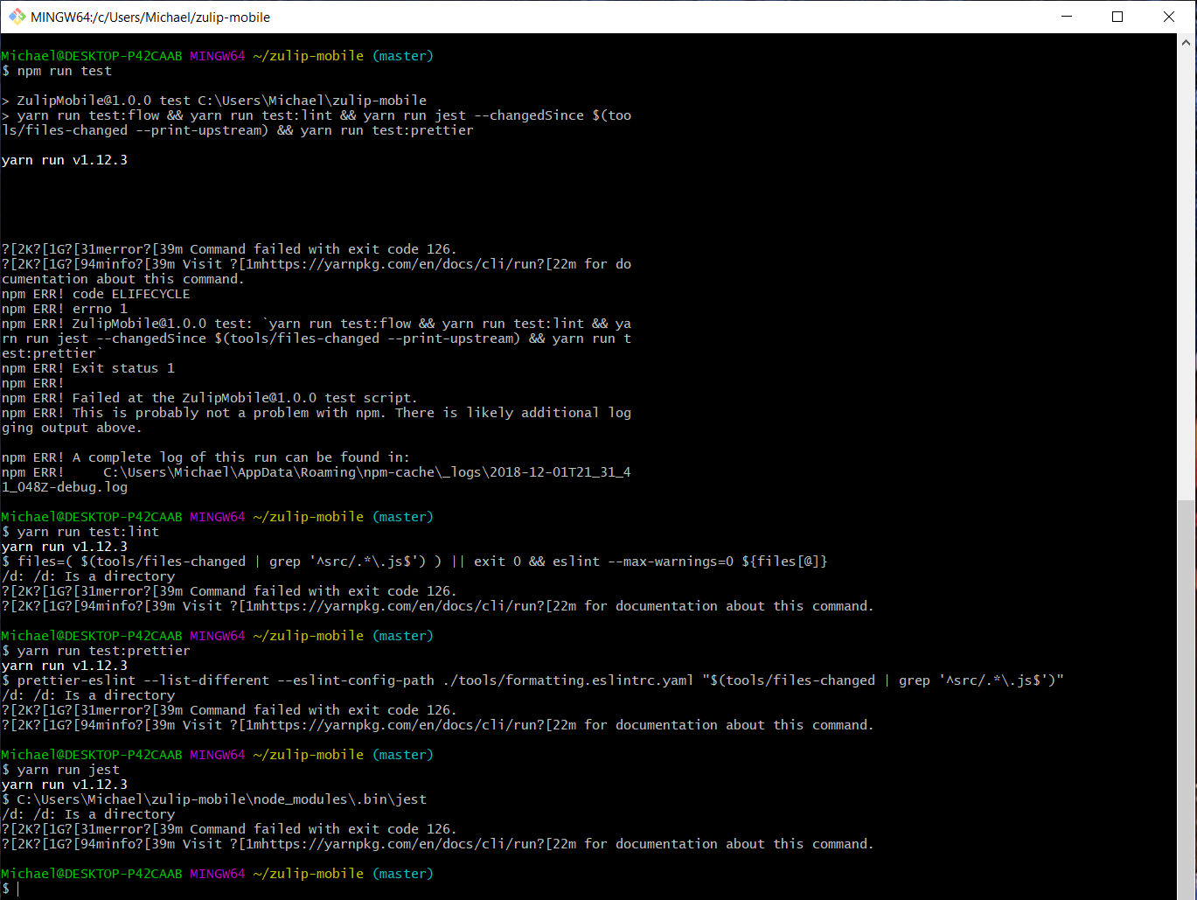The image size is (1197, 900).
Task: Maximize the MINGW64 terminal window
Action: [1117, 16]
